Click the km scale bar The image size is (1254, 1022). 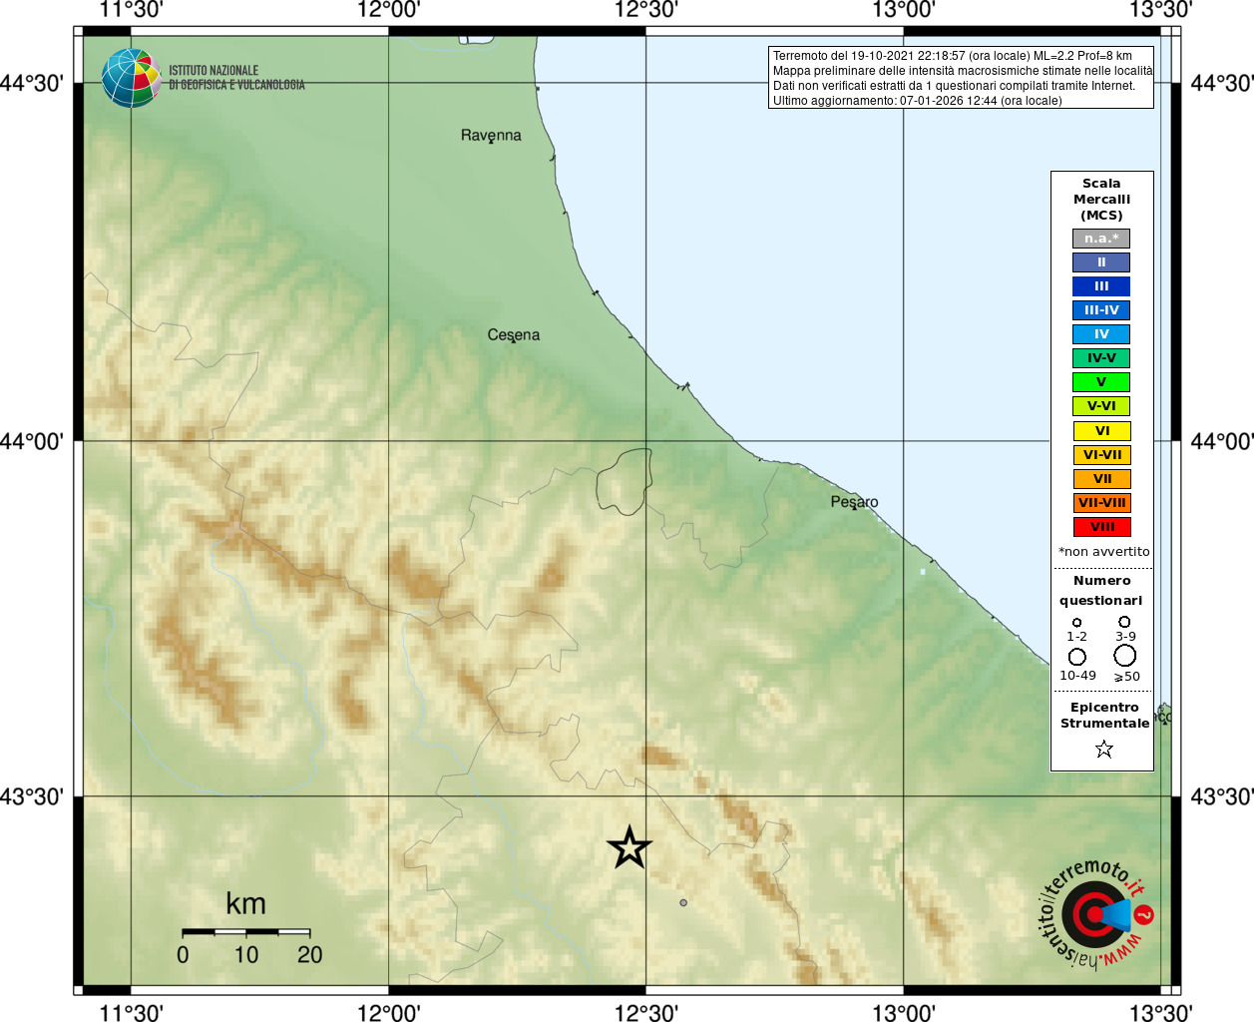pyautogui.click(x=245, y=932)
